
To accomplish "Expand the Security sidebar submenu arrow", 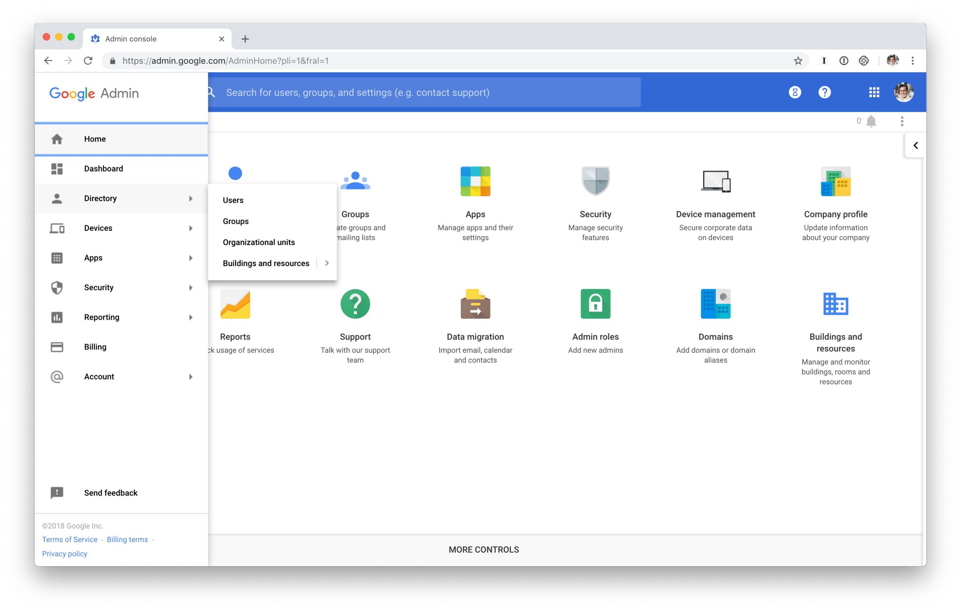I will (x=191, y=288).
